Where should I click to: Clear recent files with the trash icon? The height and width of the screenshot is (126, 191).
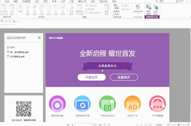coord(39,38)
